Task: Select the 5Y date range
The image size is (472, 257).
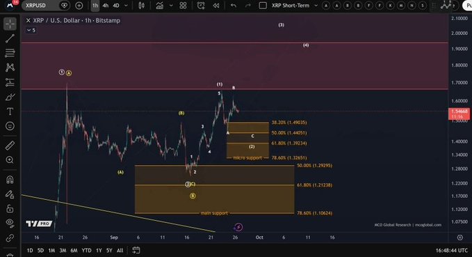Action: coord(109,250)
